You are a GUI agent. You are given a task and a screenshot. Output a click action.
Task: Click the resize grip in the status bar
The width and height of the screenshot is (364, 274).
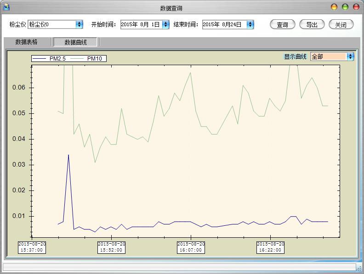point(359,267)
